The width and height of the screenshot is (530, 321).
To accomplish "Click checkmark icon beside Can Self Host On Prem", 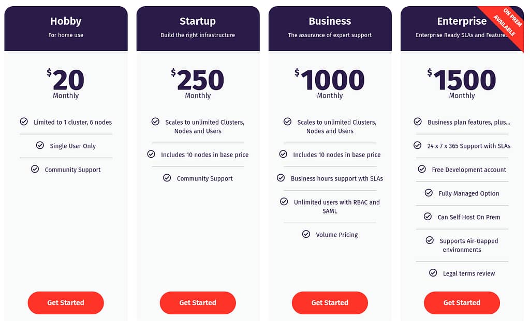I will pyautogui.click(x=428, y=217).
